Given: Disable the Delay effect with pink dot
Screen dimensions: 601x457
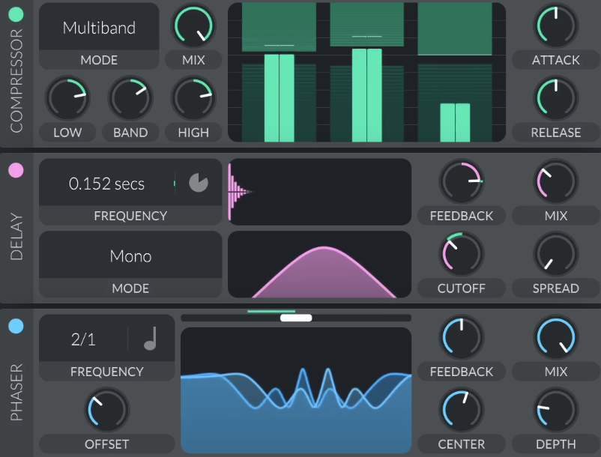Looking at the screenshot, I should (16, 170).
